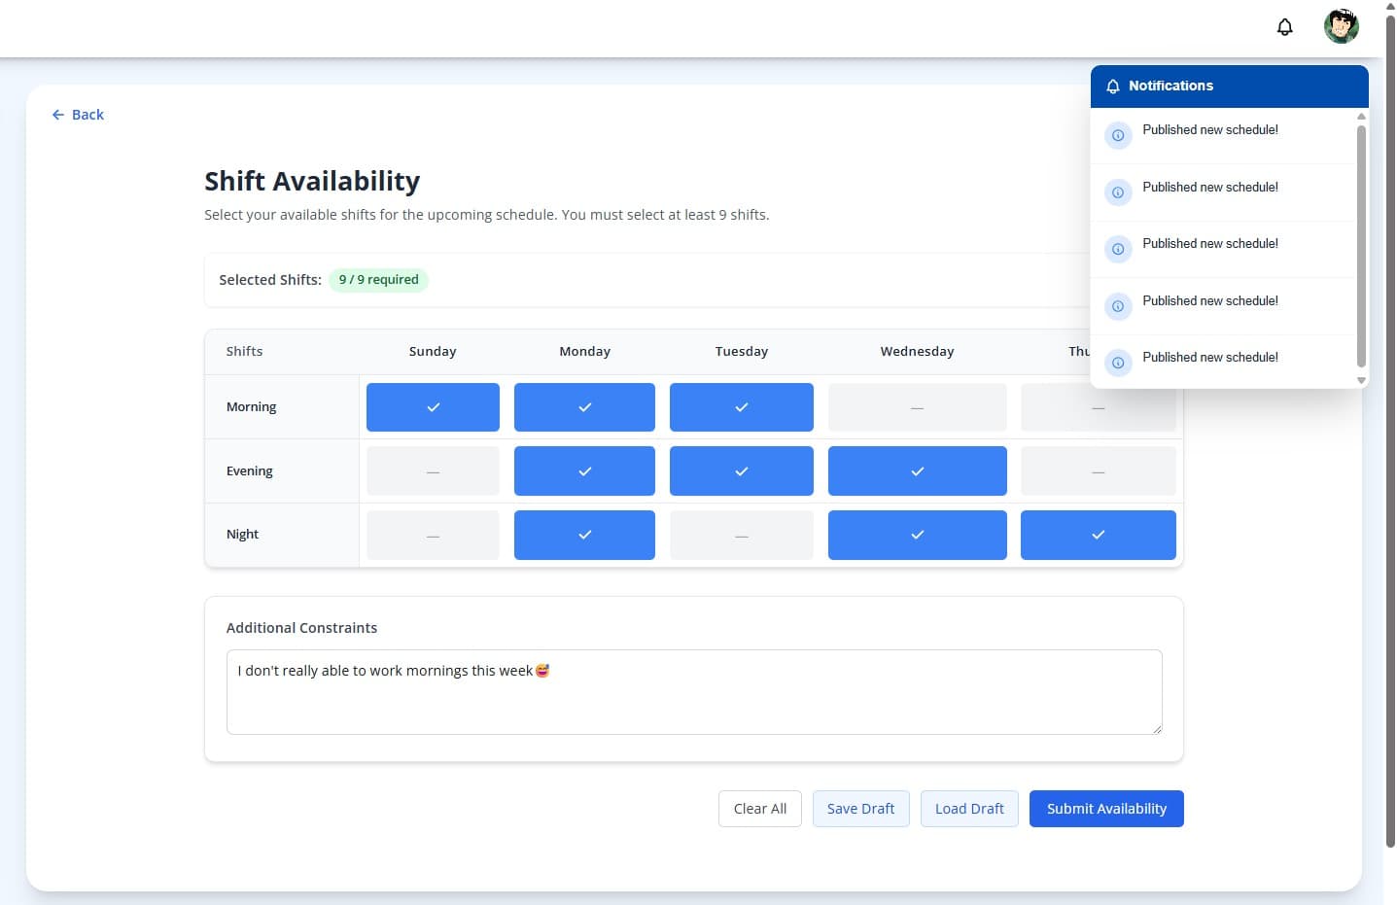Click the fourth notification's info icon
The height and width of the screenshot is (905, 1397).
[1118, 306]
